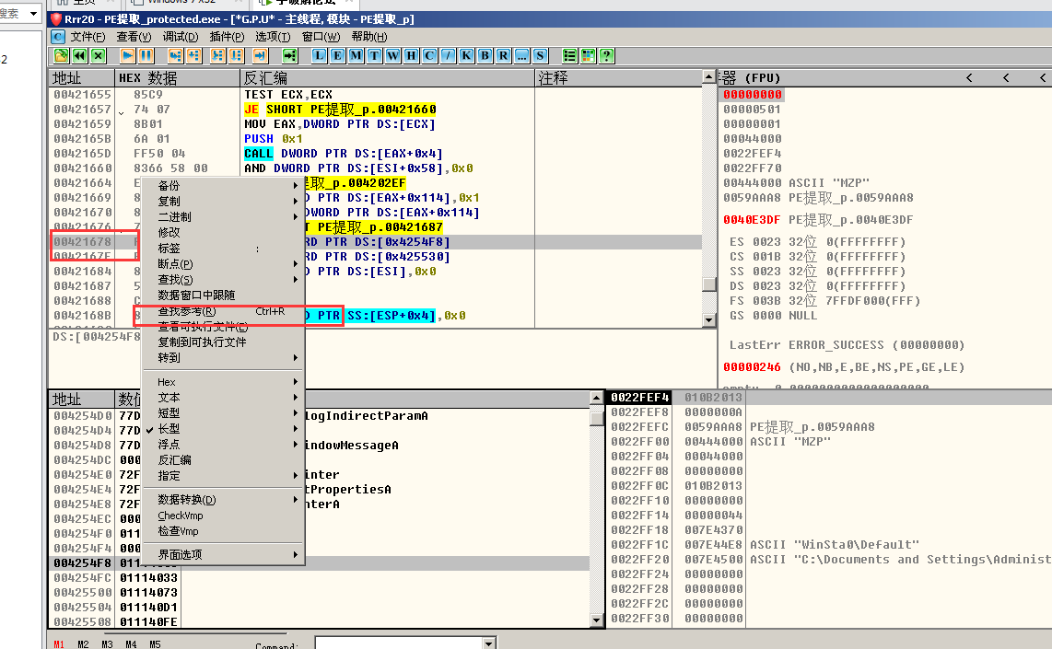Open the Log window with L icon

coord(319,55)
